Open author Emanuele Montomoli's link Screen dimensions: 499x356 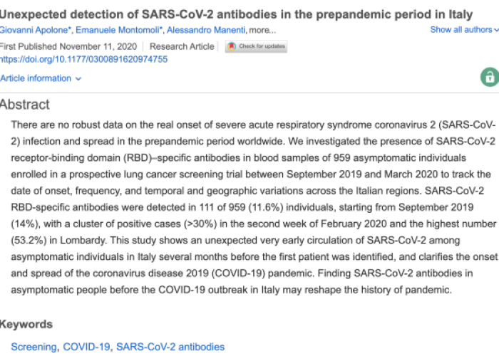coord(119,30)
